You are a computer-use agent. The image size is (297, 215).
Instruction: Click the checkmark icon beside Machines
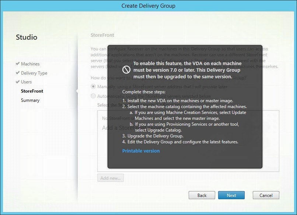tap(18, 64)
